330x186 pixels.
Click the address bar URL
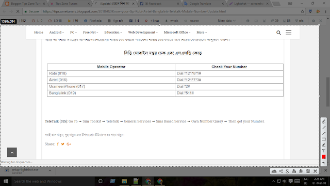click(135, 11)
